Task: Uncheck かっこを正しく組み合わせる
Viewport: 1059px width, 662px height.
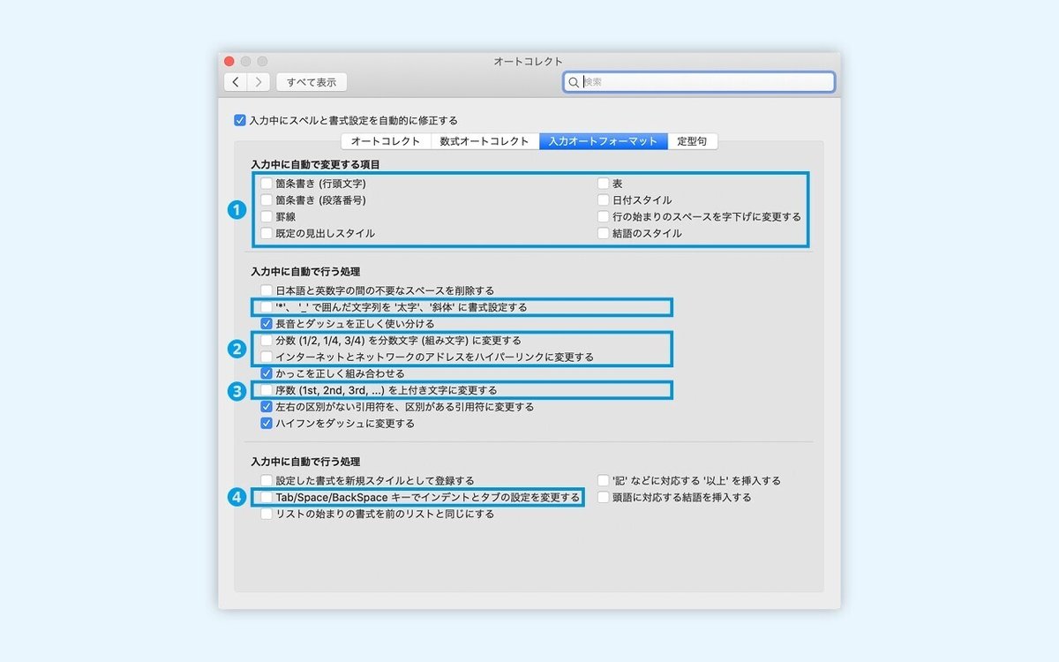Action: [x=267, y=373]
